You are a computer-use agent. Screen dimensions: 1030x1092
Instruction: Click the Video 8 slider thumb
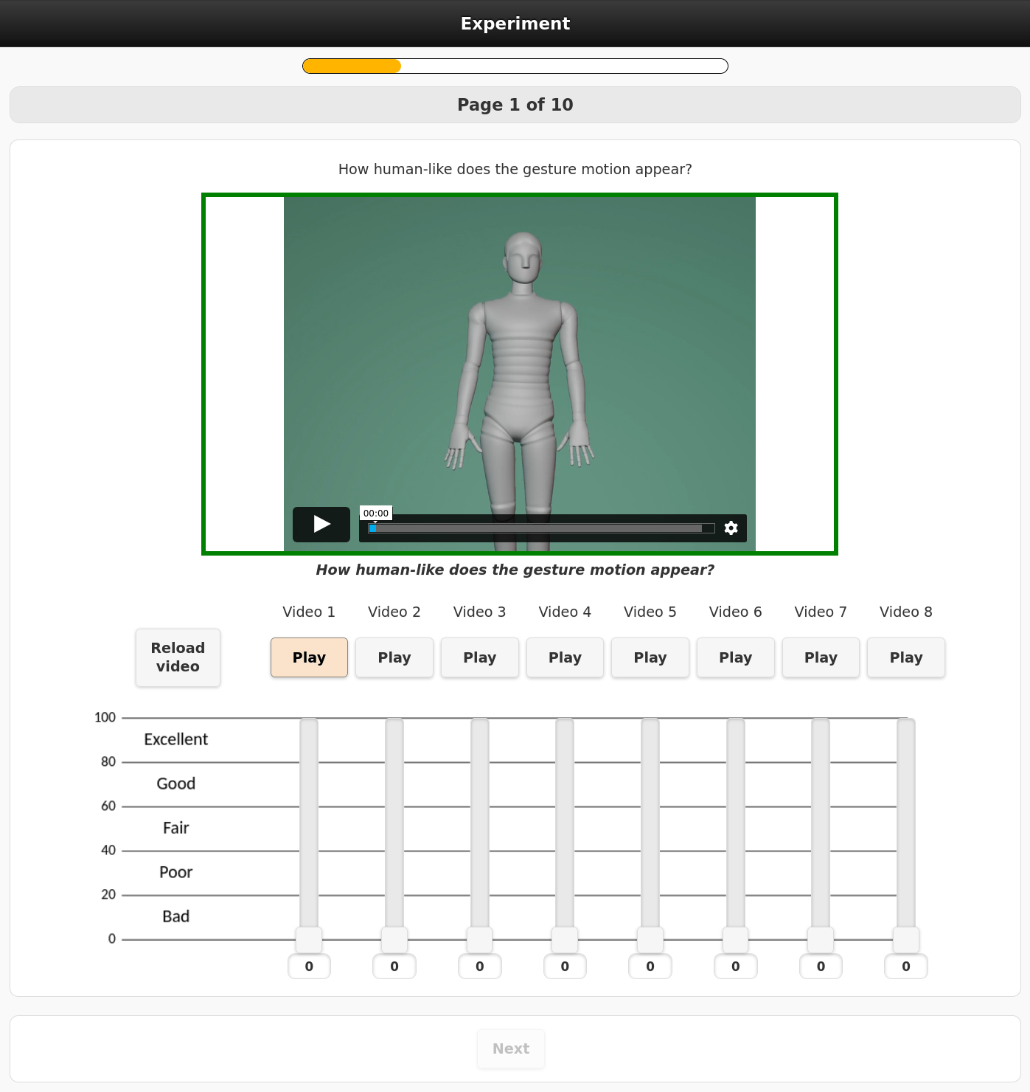(x=905, y=939)
